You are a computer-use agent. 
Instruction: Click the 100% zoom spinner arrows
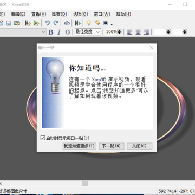[x=119, y=32]
